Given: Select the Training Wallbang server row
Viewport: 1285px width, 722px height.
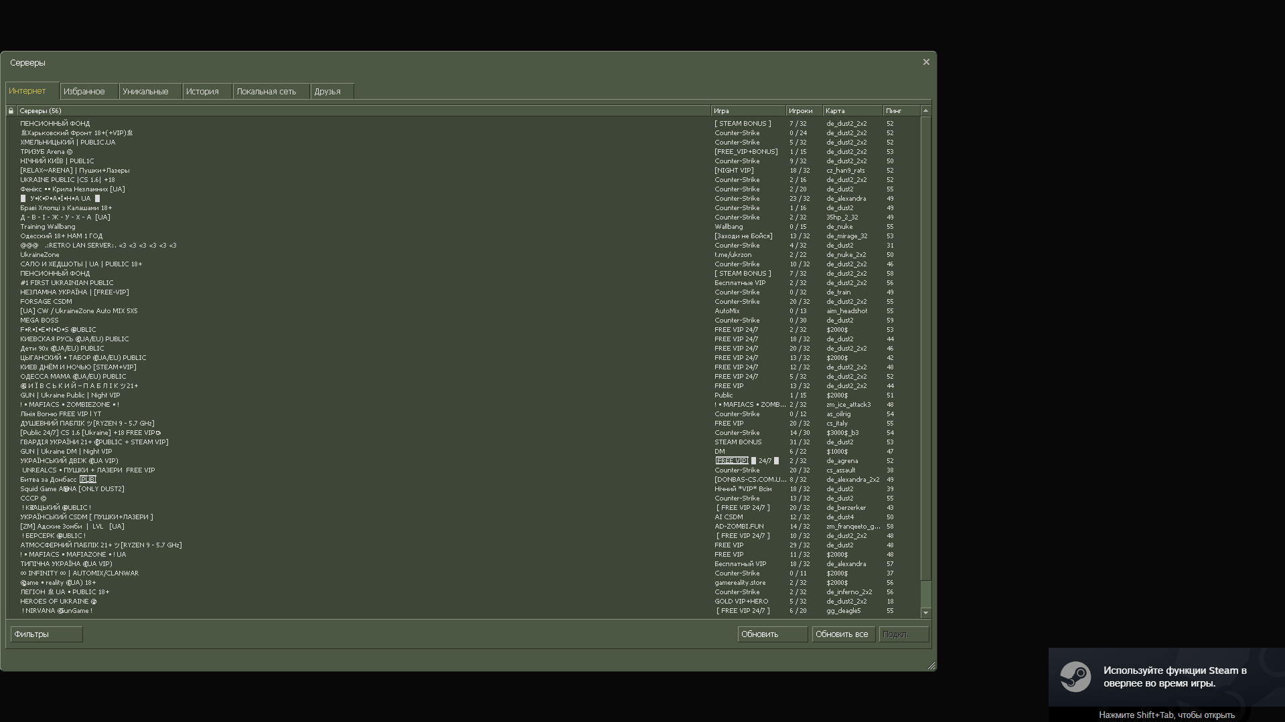Looking at the screenshot, I should [x=48, y=227].
